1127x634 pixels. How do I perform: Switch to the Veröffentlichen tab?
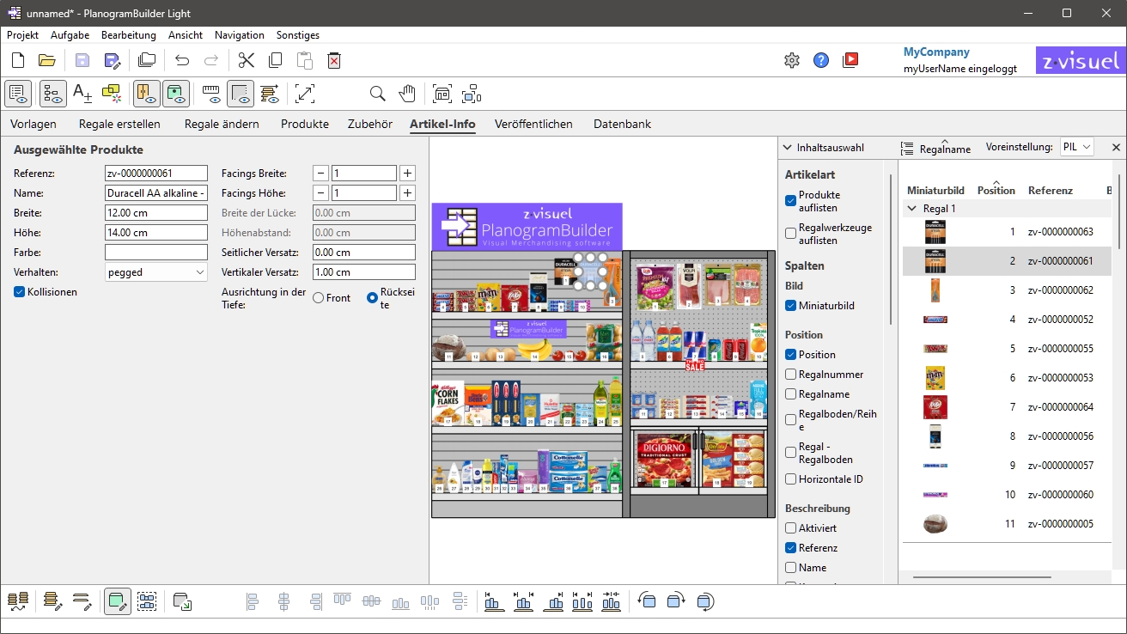[533, 125]
